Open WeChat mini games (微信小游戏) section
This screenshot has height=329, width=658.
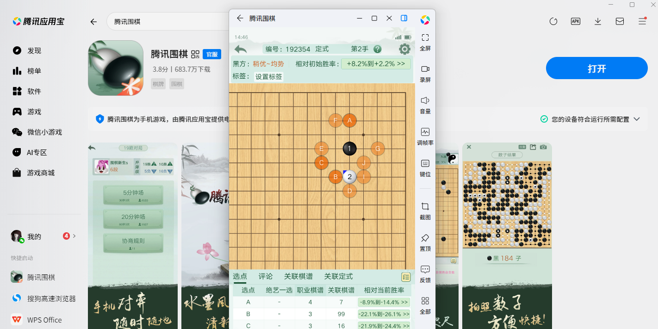pyautogui.click(x=37, y=132)
